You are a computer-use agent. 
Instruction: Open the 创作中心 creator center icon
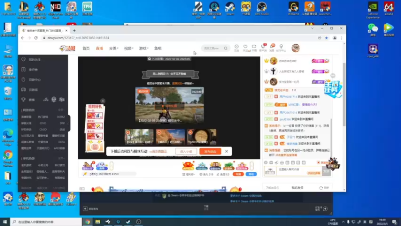(281, 48)
